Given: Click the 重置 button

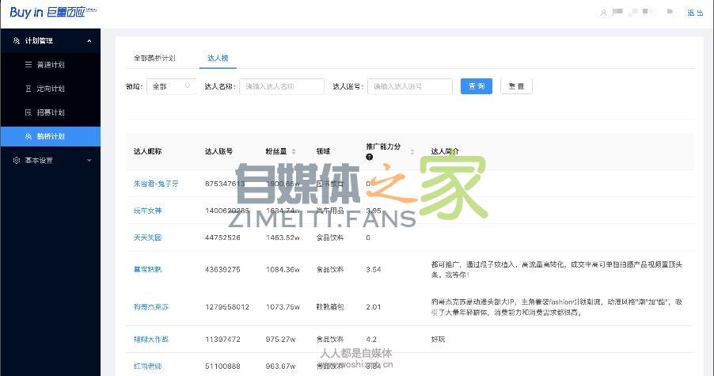Looking at the screenshot, I should (x=516, y=86).
